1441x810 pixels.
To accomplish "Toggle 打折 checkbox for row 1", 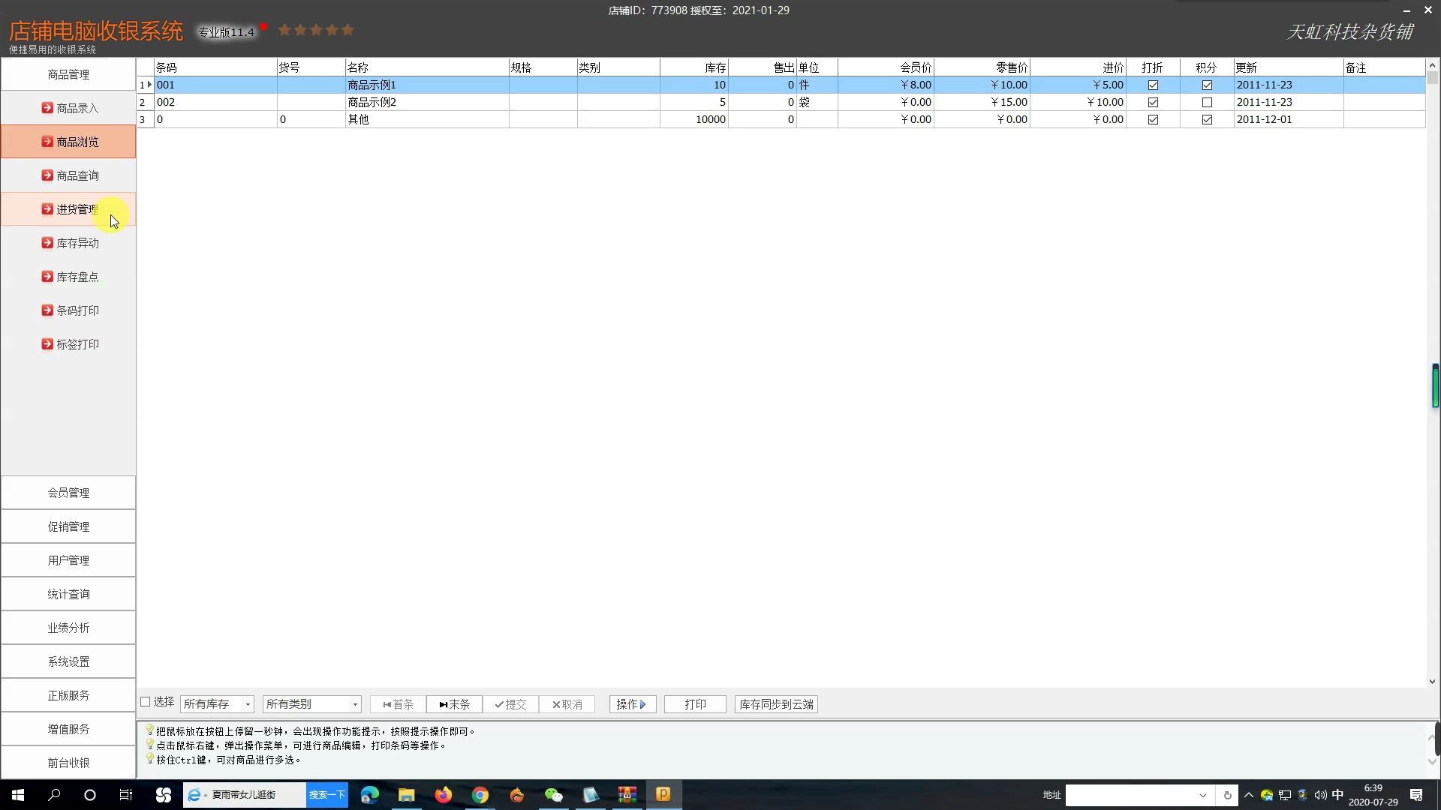I will point(1152,84).
